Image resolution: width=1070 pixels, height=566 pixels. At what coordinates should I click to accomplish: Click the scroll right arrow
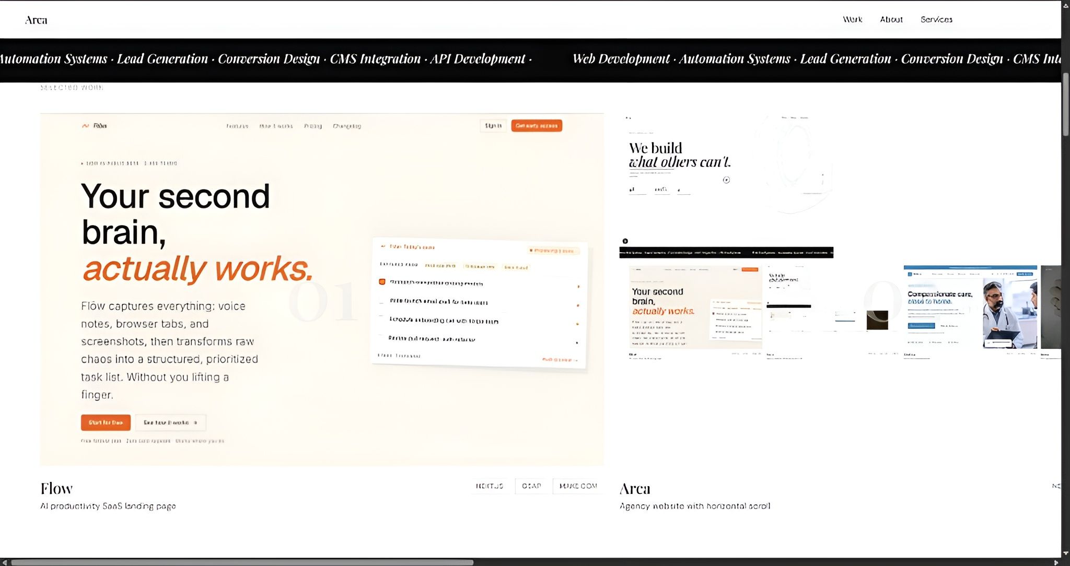click(1056, 562)
